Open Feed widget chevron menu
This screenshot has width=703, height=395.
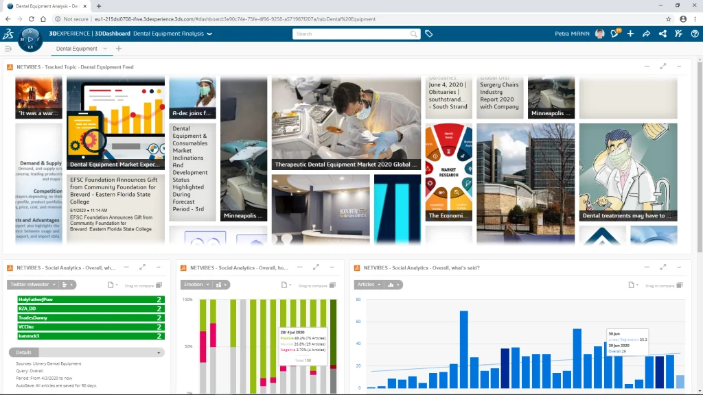pos(679,67)
